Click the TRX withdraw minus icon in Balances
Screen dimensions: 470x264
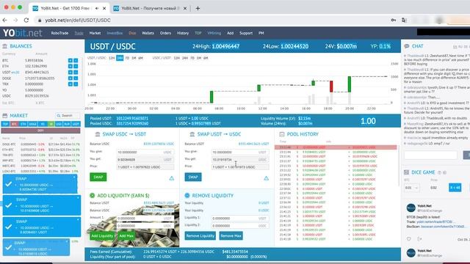[x=76, y=84]
